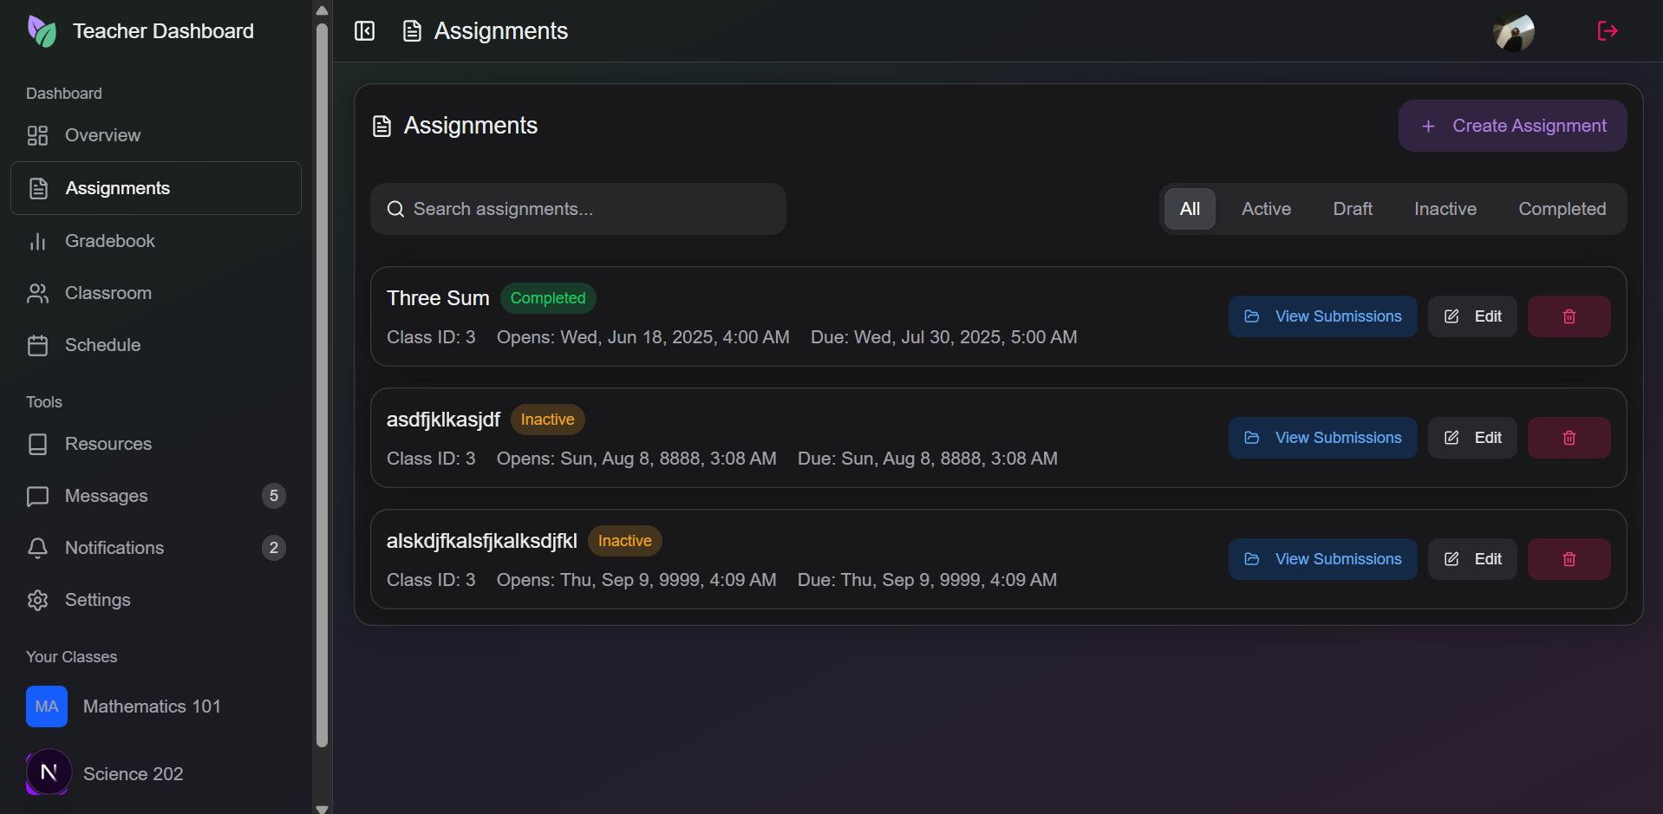Click the Create Assignment button
This screenshot has height=814, width=1663.
(x=1510, y=126)
